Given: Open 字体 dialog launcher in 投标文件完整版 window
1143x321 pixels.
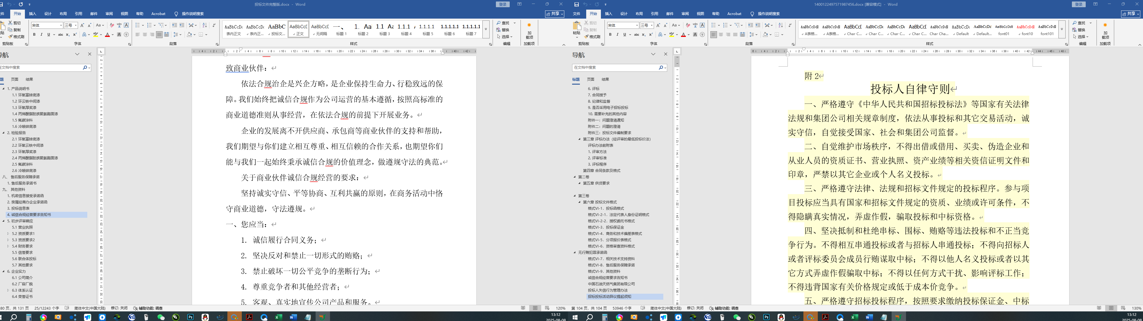Looking at the screenshot, I should (x=130, y=44).
